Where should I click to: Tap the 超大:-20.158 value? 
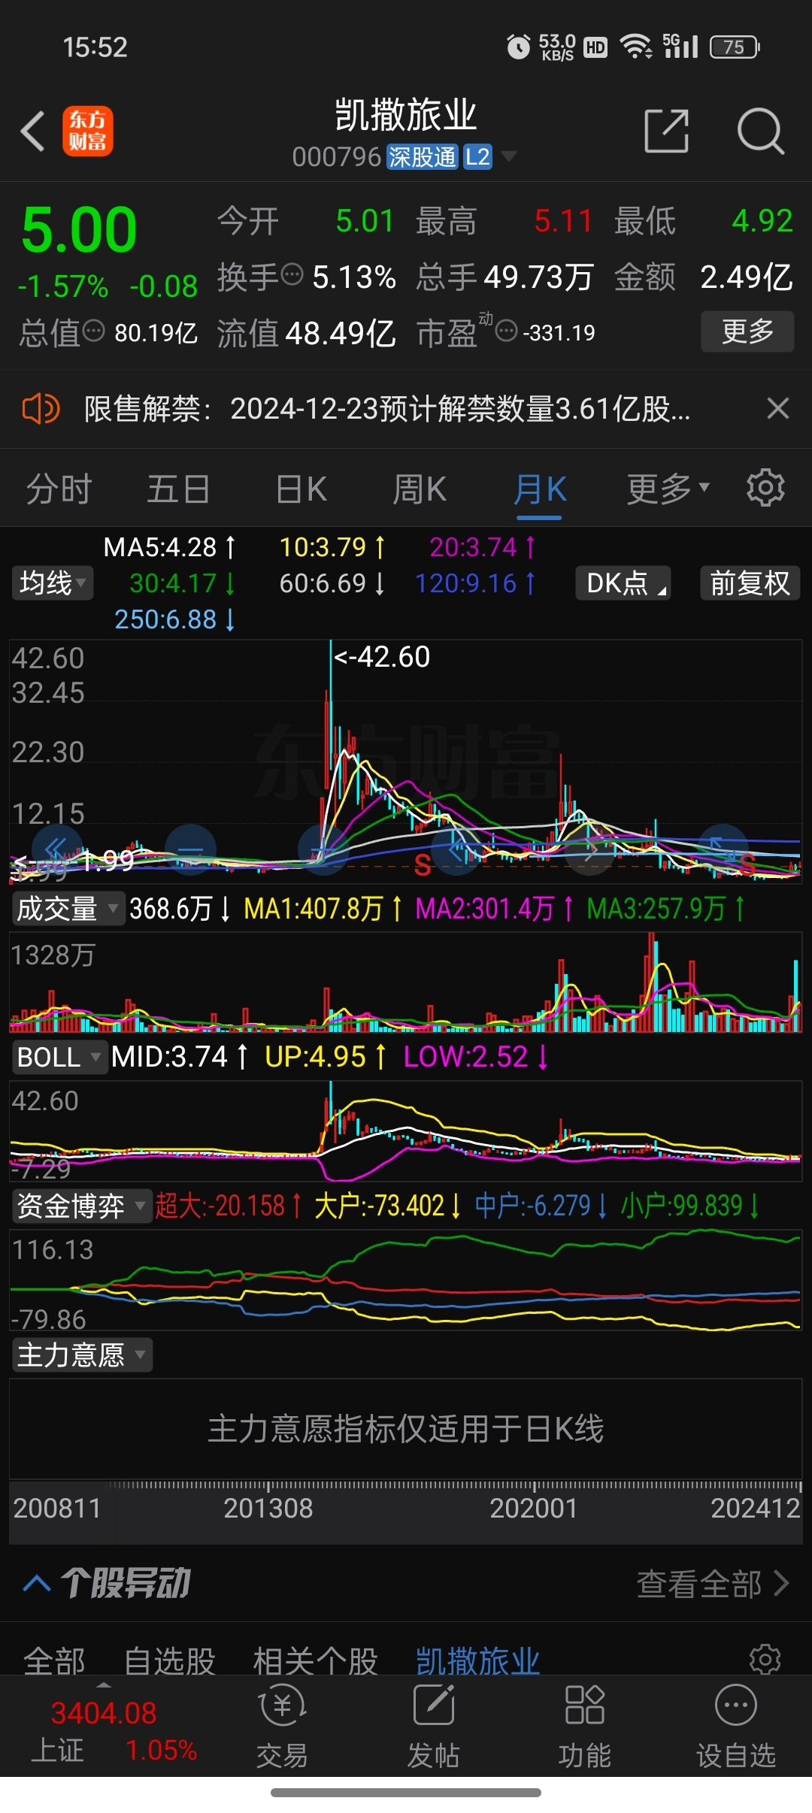[x=229, y=1206]
